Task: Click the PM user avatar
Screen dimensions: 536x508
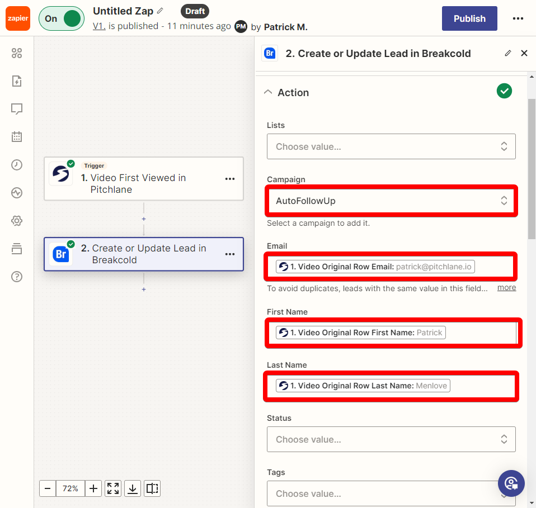Action: pos(241,27)
